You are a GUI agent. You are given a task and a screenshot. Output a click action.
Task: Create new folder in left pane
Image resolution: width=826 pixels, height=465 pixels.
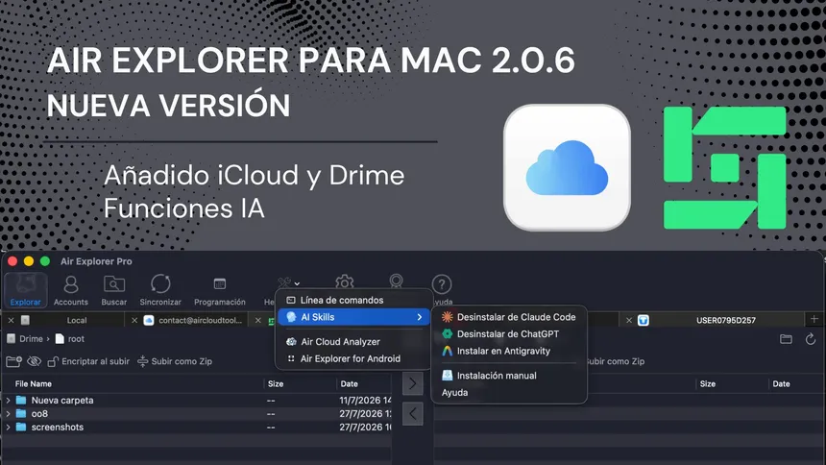(x=13, y=361)
